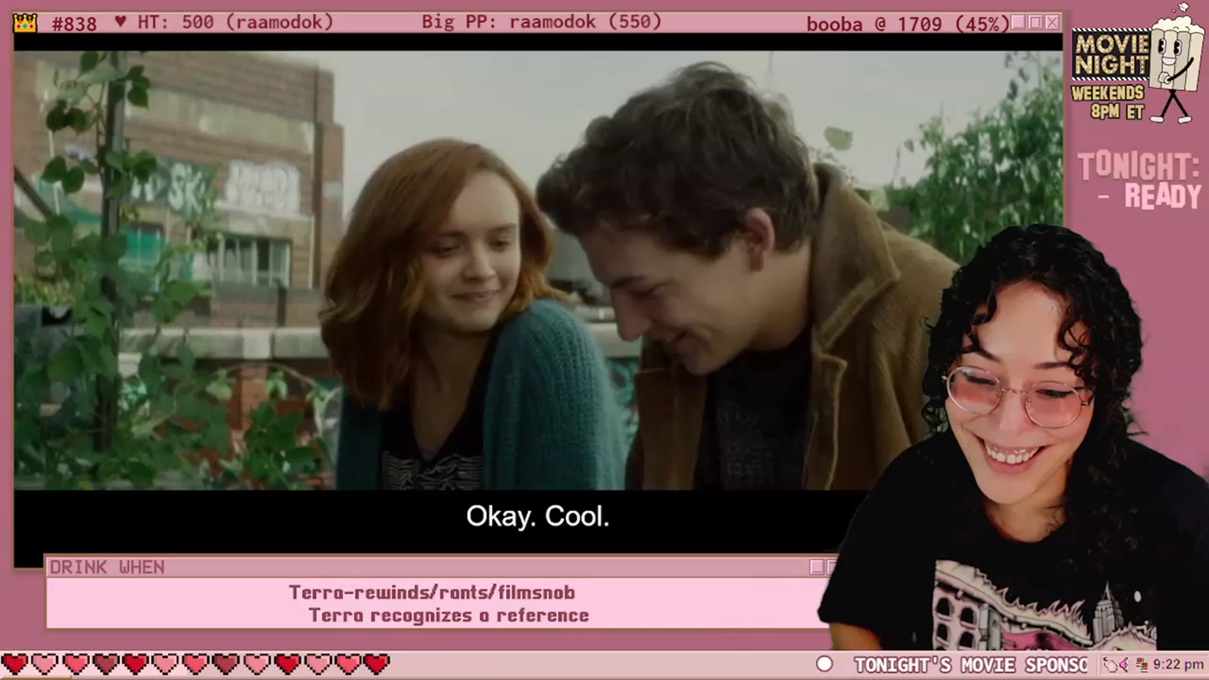This screenshot has width=1209, height=680.
Task: Click the crown icon in the title bar
Action: coord(25,23)
